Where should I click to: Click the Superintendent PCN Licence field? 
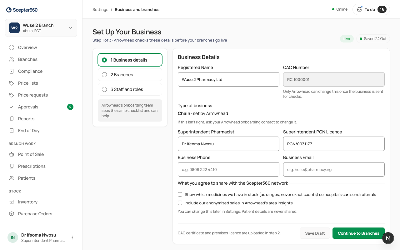[334, 144]
